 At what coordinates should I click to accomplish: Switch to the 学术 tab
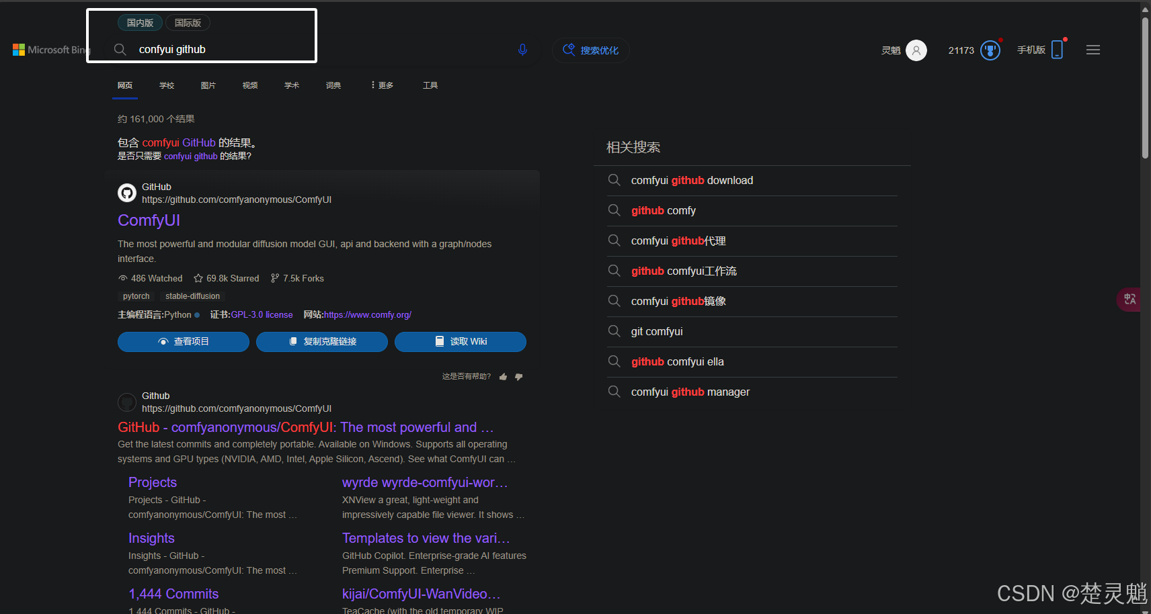(292, 85)
